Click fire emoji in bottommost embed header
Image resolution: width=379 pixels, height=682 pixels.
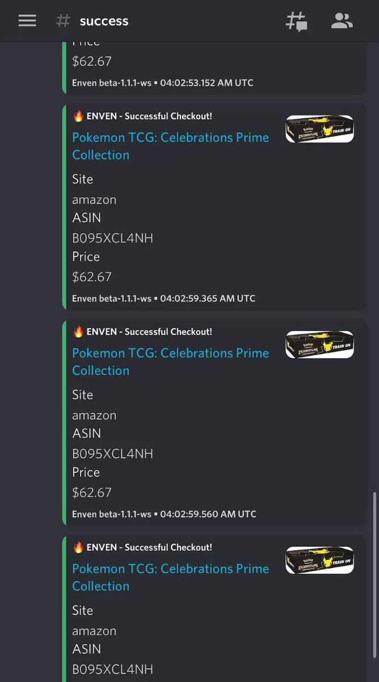point(78,547)
